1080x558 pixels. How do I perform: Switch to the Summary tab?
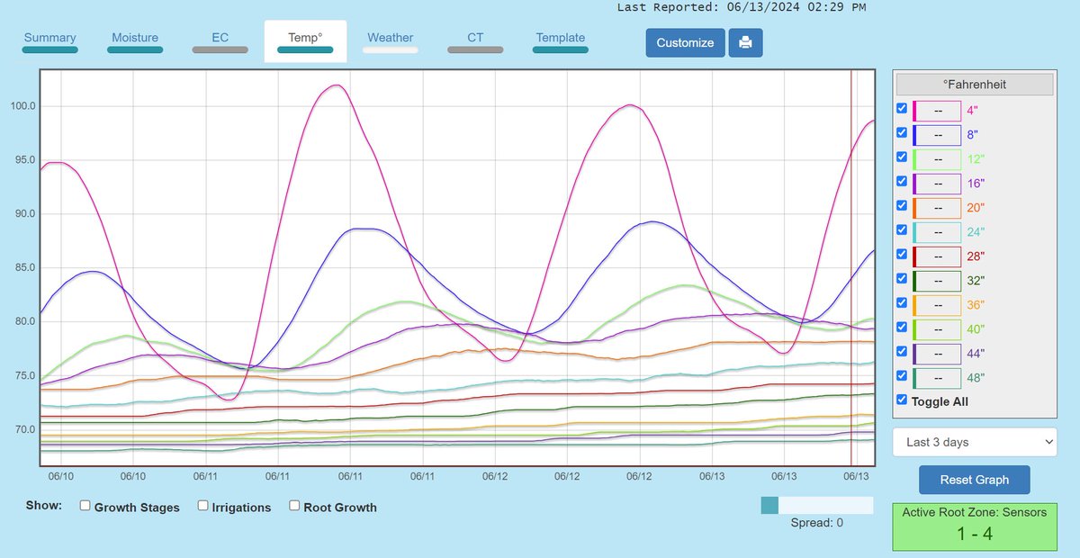pyautogui.click(x=49, y=38)
